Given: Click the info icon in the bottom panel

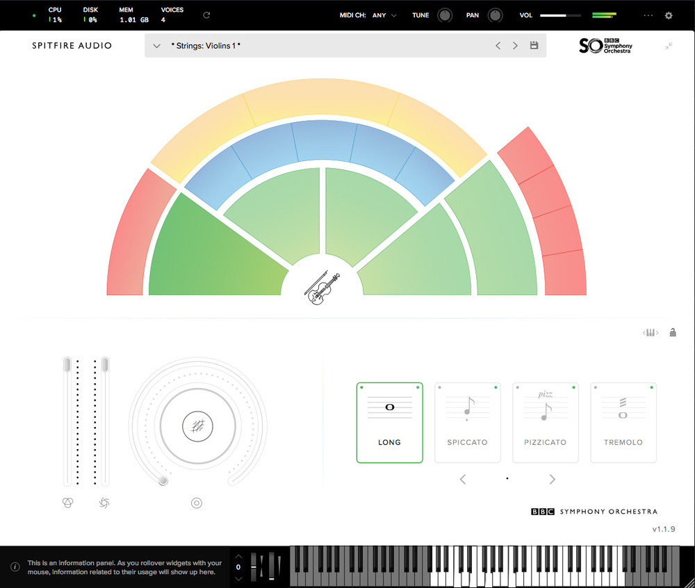Looking at the screenshot, I should point(15,566).
